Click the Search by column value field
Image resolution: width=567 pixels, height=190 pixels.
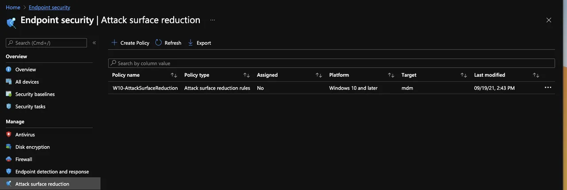[x=331, y=63]
